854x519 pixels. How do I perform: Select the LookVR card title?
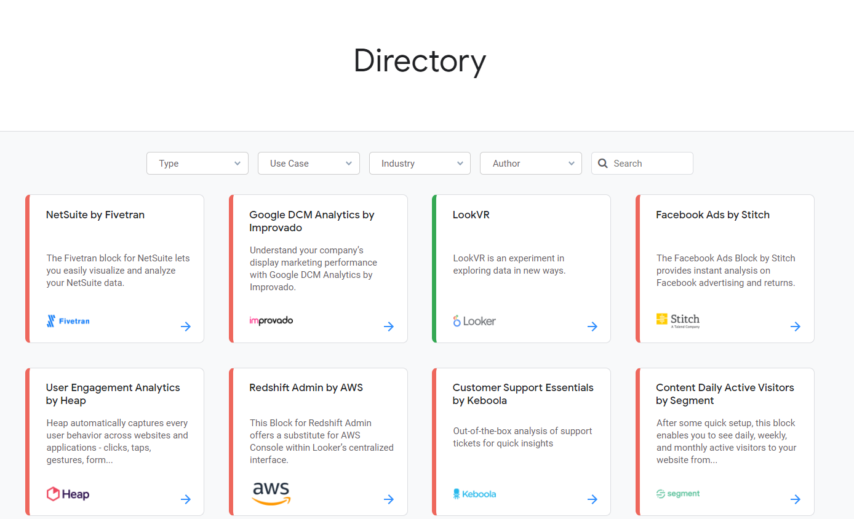coord(471,215)
